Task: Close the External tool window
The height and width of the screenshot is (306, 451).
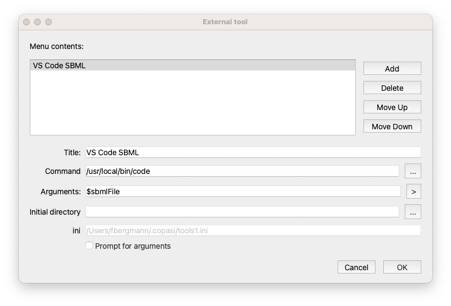Action: tap(26, 22)
